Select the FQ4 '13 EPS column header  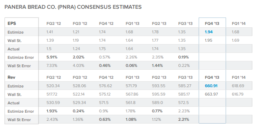[x=212, y=23]
